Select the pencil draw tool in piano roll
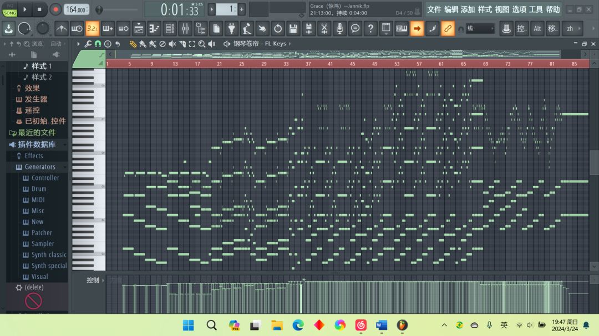 coord(133,44)
